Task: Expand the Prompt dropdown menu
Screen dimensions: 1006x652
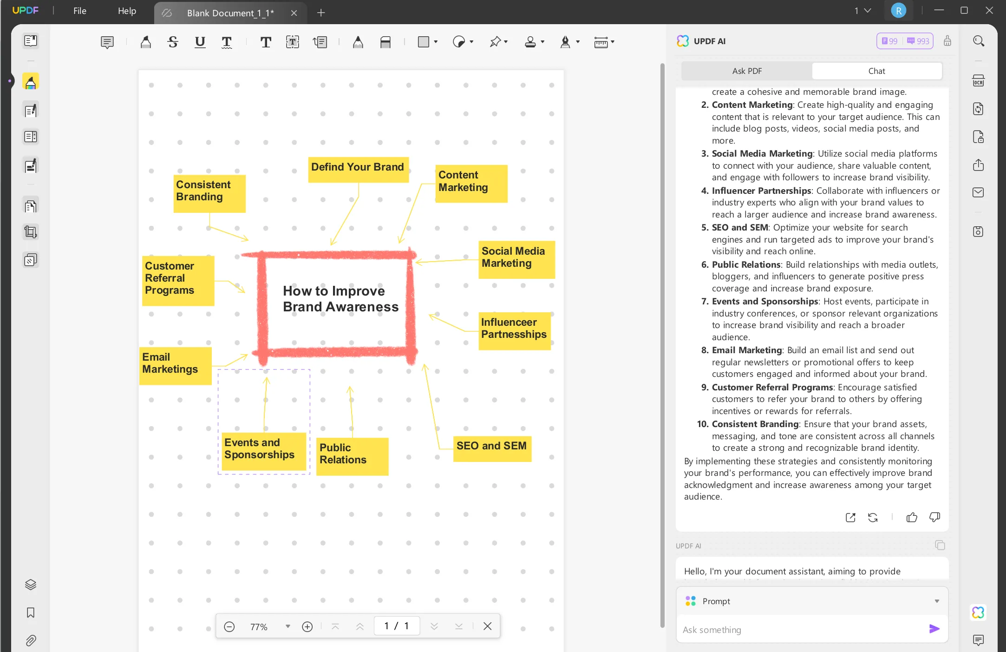Action: [938, 601]
